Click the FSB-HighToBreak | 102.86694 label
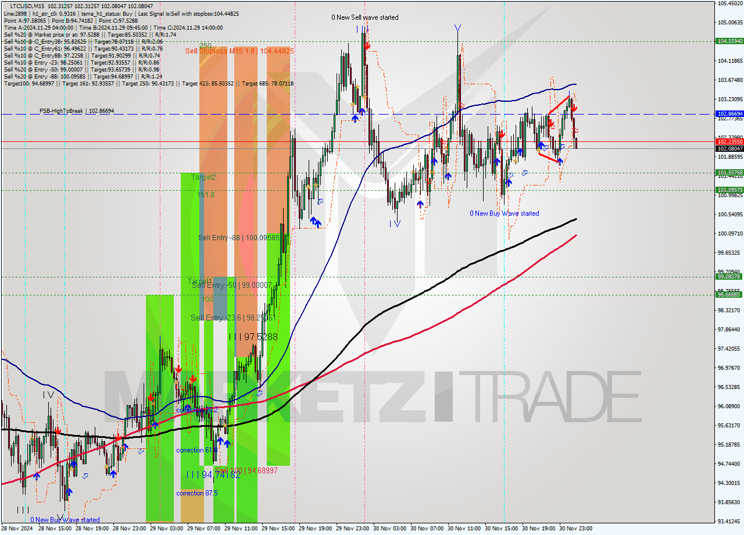 click(77, 110)
